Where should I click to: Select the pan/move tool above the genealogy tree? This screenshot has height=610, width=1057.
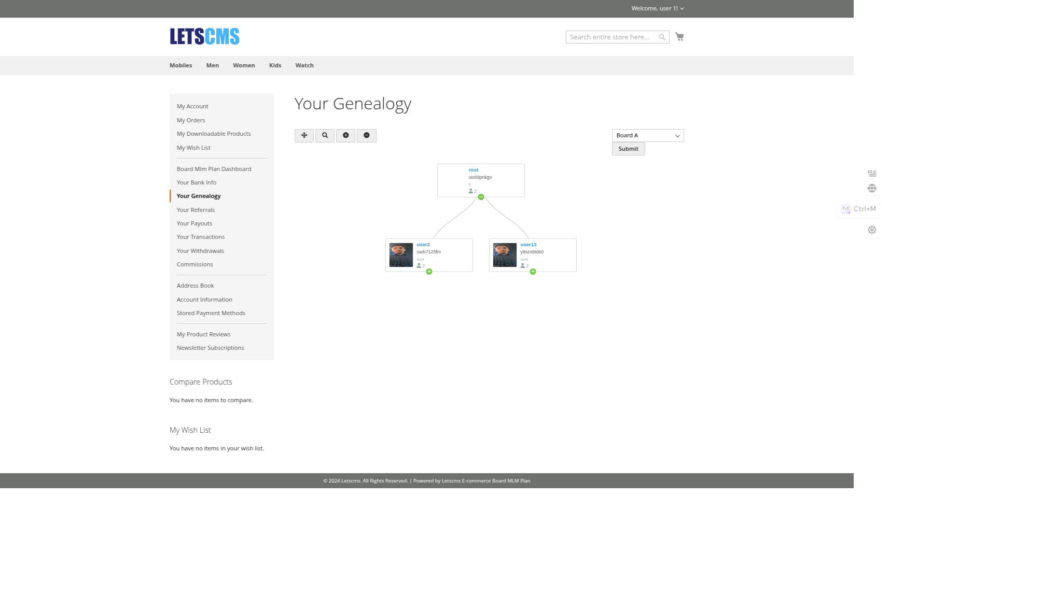[304, 135]
